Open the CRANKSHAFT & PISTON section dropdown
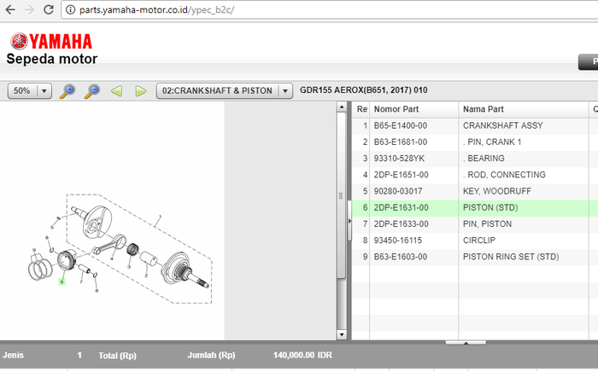Image resolution: width=598 pixels, height=371 pixels. [284, 90]
